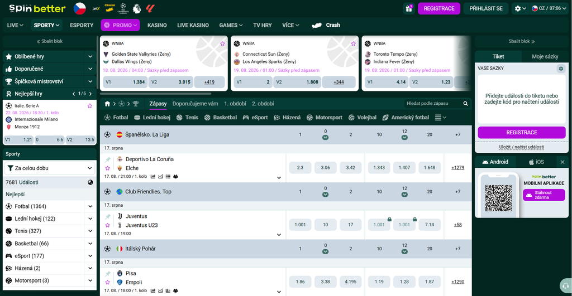Screen dimensions: 572x296
Task: Click the pie chart icon beside 7681 Události
Action: click(x=90, y=182)
